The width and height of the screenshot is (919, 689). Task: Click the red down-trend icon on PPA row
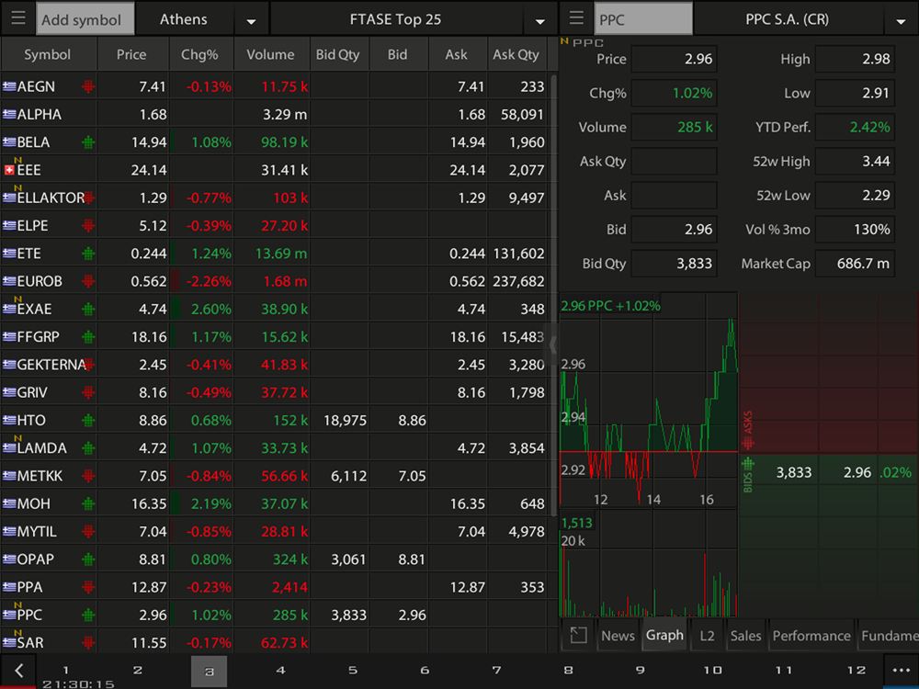(88, 587)
